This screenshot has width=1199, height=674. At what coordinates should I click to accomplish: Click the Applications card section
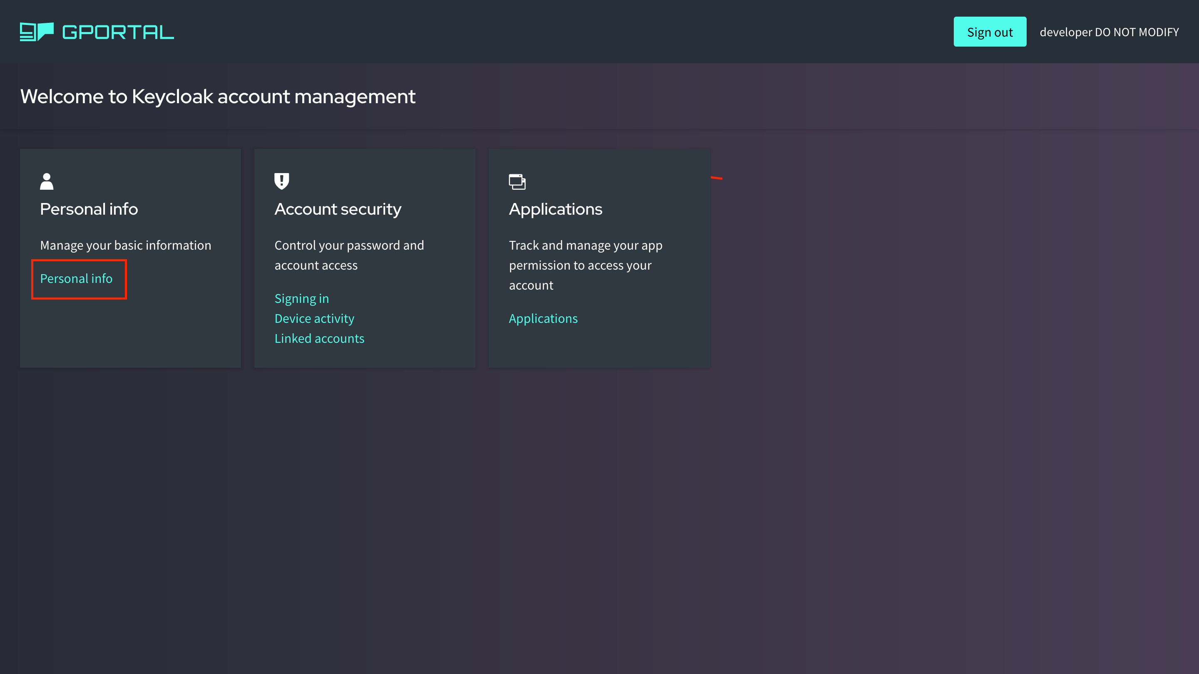click(599, 258)
